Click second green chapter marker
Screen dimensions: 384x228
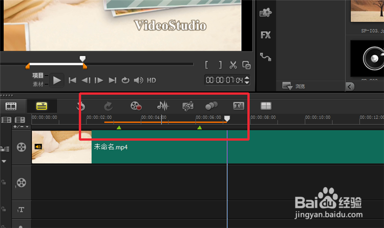click(x=200, y=128)
